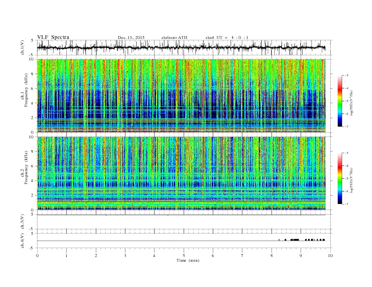Click inside the ch.2 frequency spectrogram

[x=181, y=174]
